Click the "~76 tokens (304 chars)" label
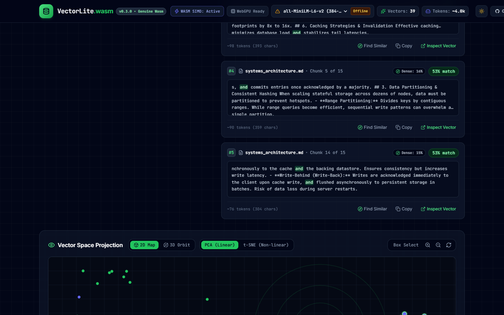504x315 pixels. pos(252,209)
